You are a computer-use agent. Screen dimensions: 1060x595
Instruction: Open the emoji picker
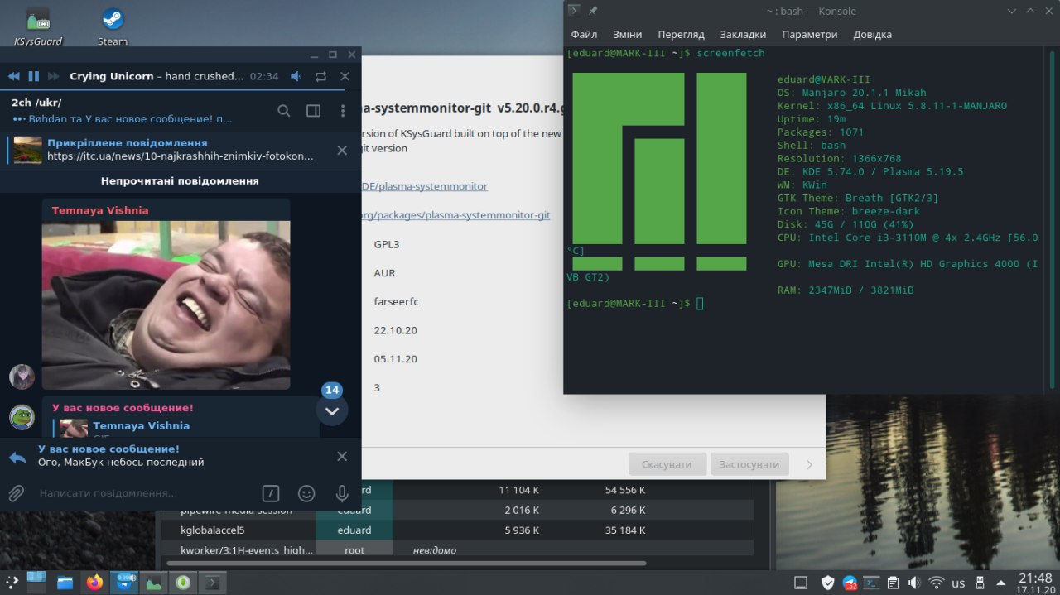306,493
